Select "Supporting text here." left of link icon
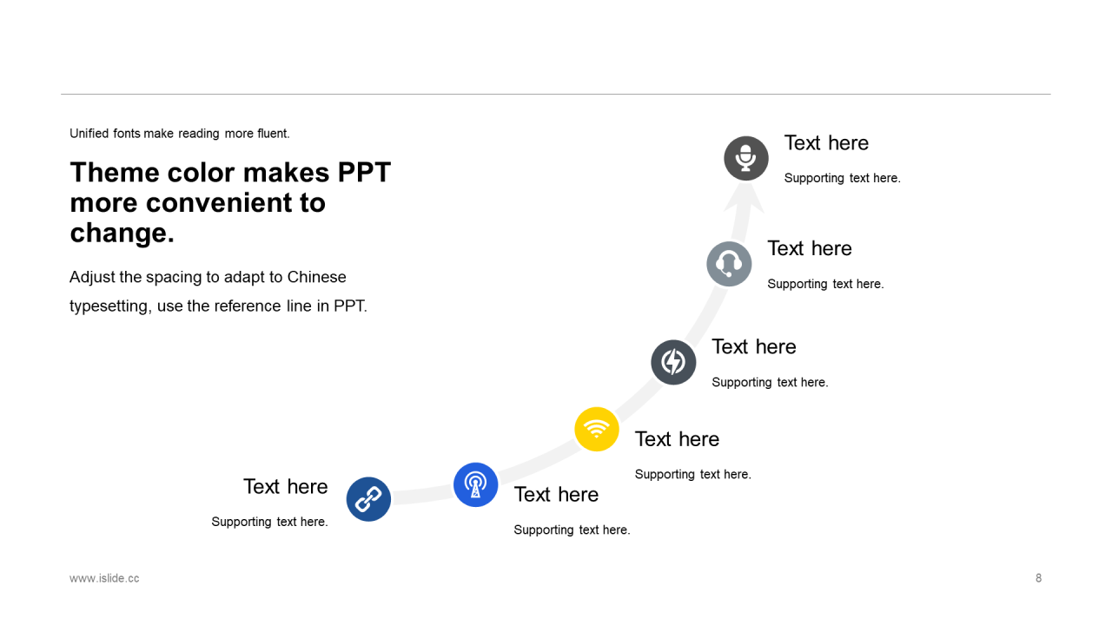The width and height of the screenshot is (1112, 625). 269,522
